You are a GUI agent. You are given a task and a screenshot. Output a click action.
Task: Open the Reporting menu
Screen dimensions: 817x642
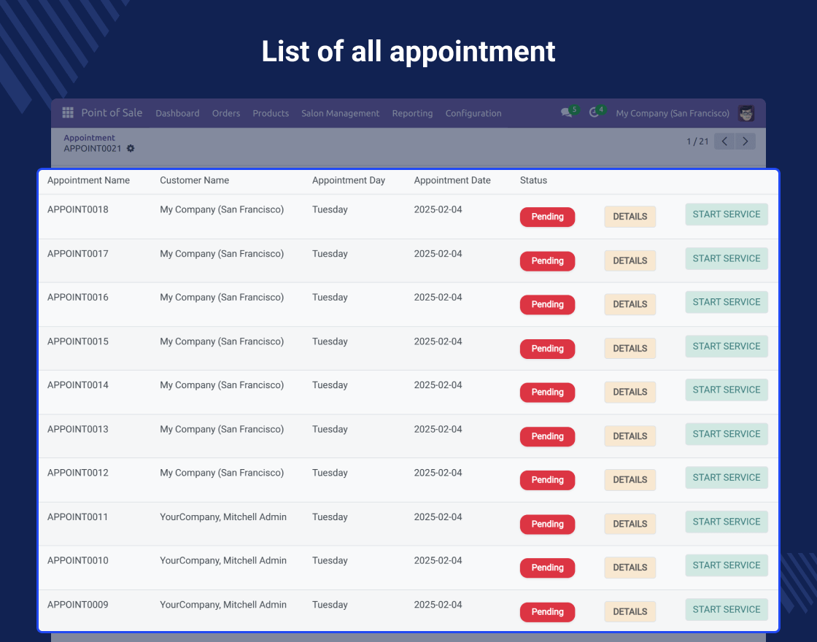pyautogui.click(x=413, y=113)
